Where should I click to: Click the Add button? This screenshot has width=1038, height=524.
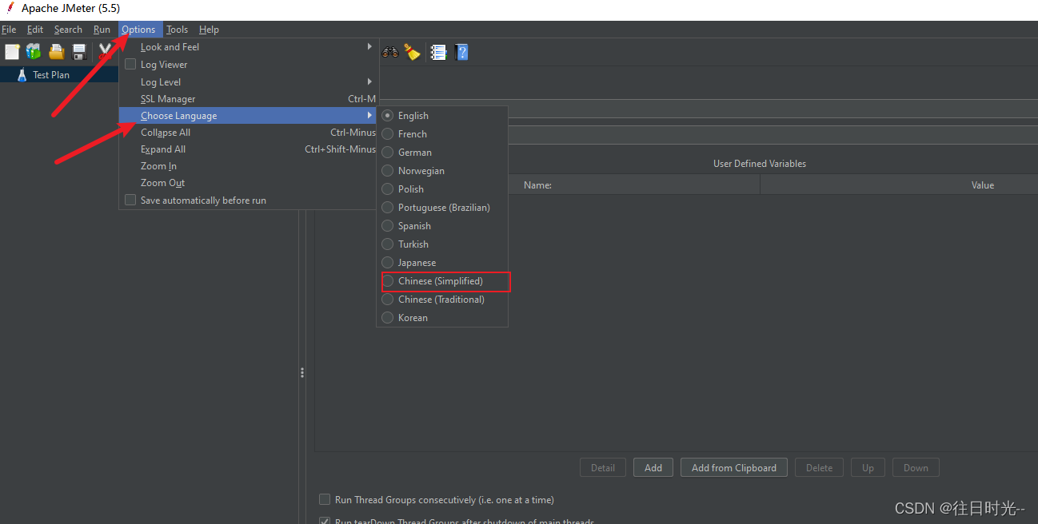click(x=653, y=468)
